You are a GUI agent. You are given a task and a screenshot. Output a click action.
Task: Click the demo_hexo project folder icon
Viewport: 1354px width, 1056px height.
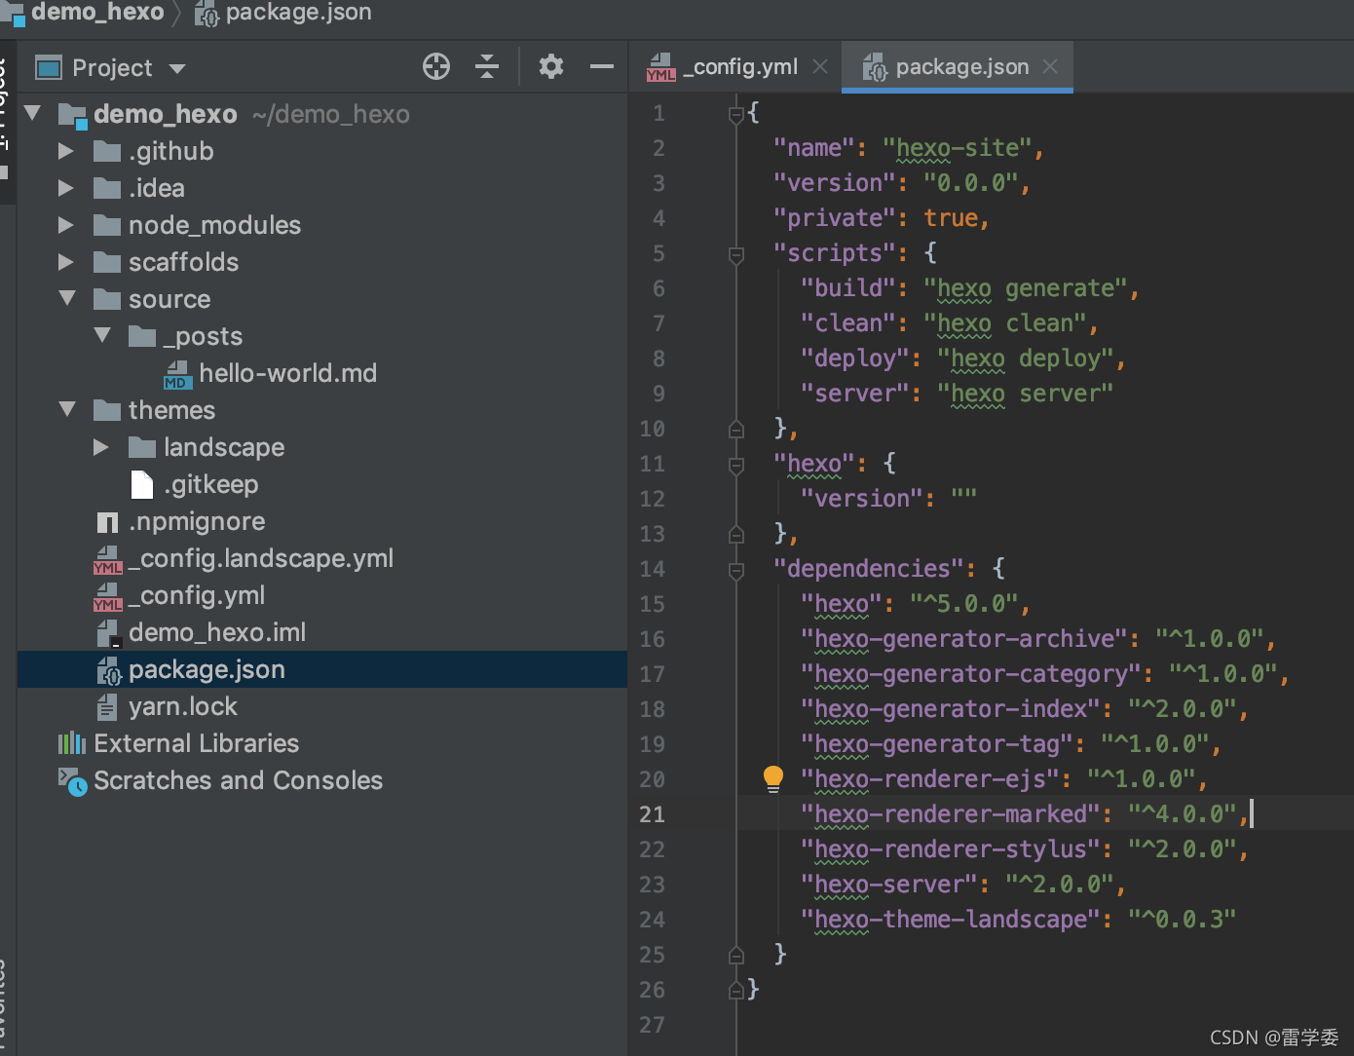72,115
